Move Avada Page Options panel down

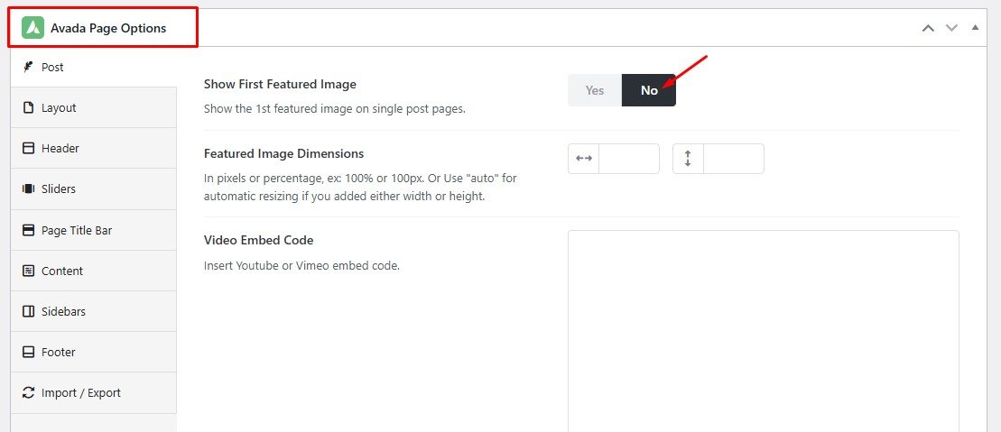[x=951, y=28]
